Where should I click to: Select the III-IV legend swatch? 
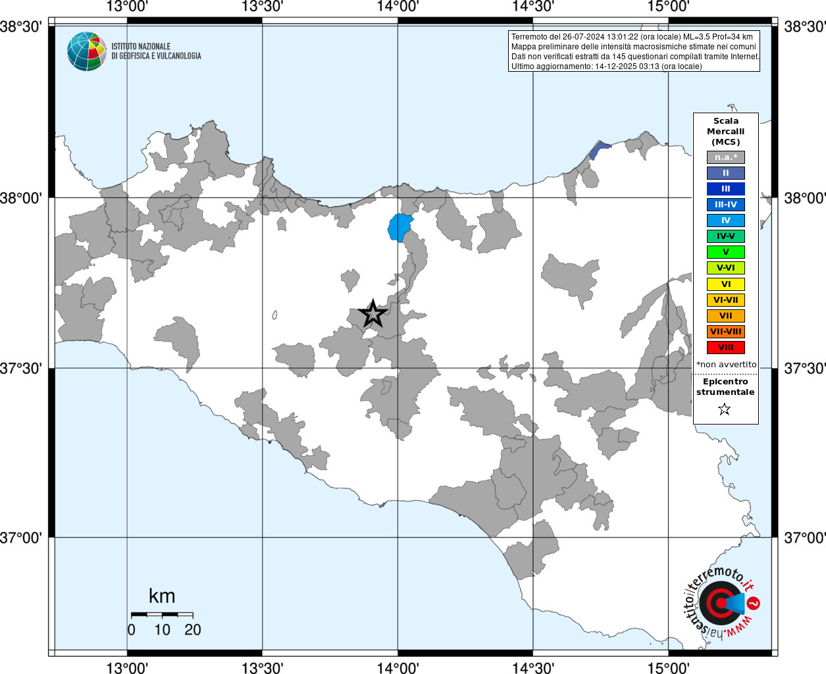click(x=725, y=205)
